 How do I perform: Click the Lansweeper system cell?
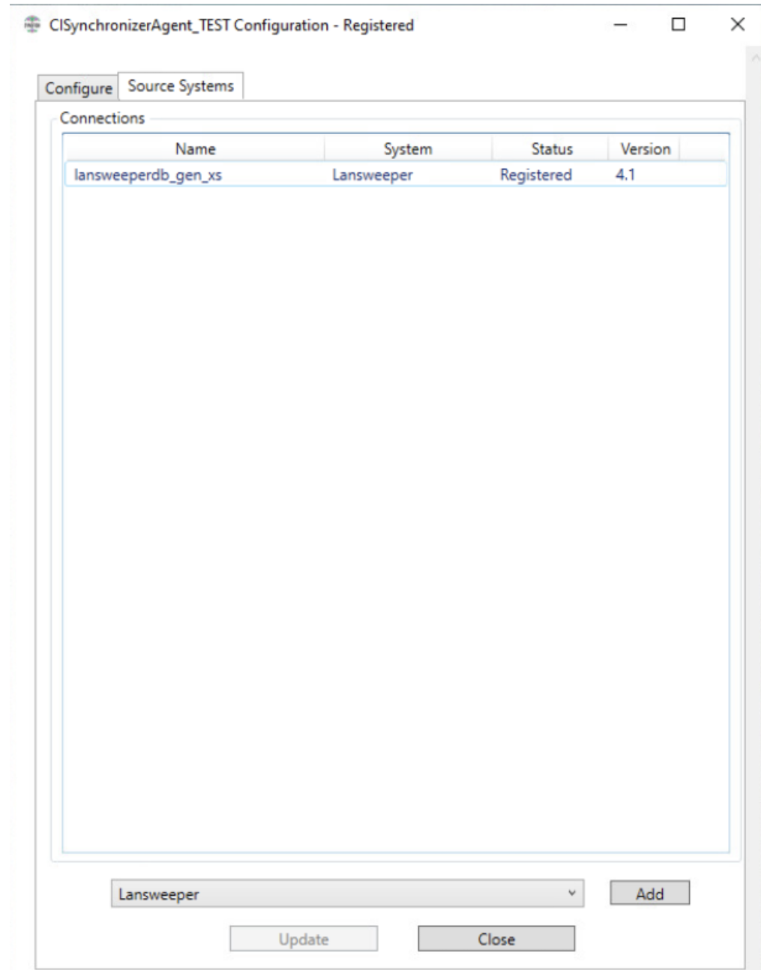[x=373, y=175]
